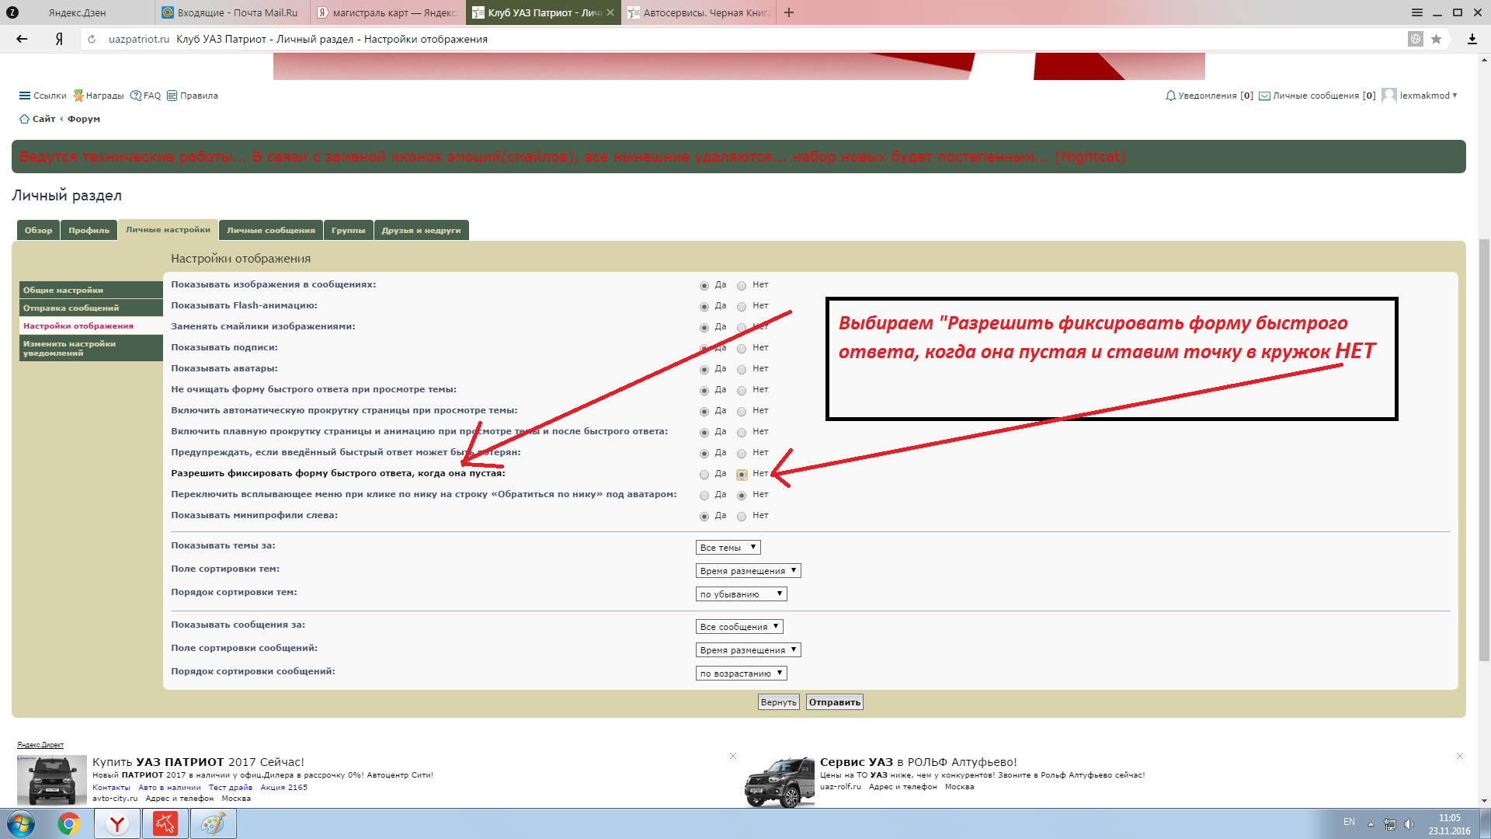Select Нет for Показывать аватары
Image resolution: width=1491 pixels, height=839 pixels.
pos(742,370)
